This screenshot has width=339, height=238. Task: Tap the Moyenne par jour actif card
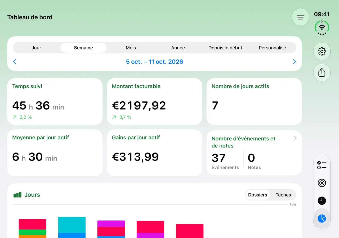point(55,153)
